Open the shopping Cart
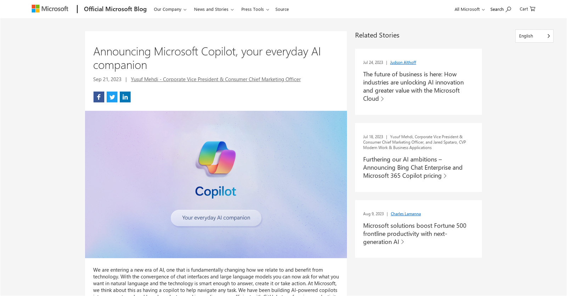The width and height of the screenshot is (567, 296). 527,9
